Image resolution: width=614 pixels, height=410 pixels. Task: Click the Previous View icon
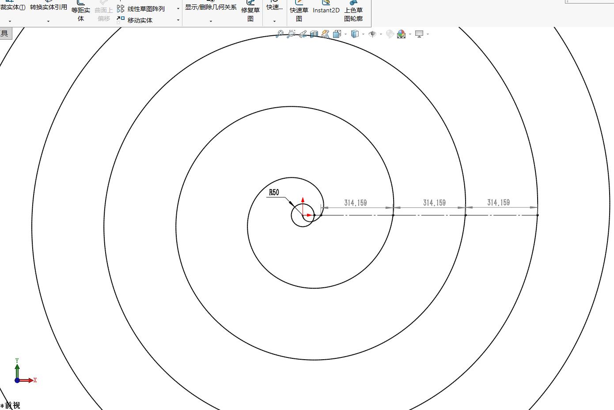click(303, 34)
